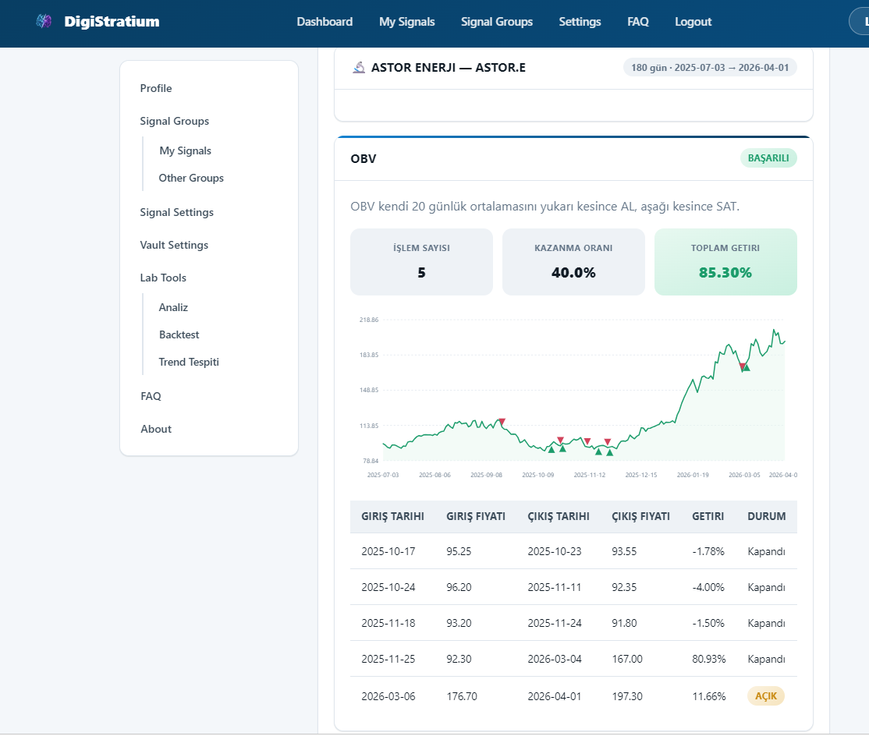The image size is (869, 736).
Task: Open Analiz under Lab Tools
Action: [173, 307]
